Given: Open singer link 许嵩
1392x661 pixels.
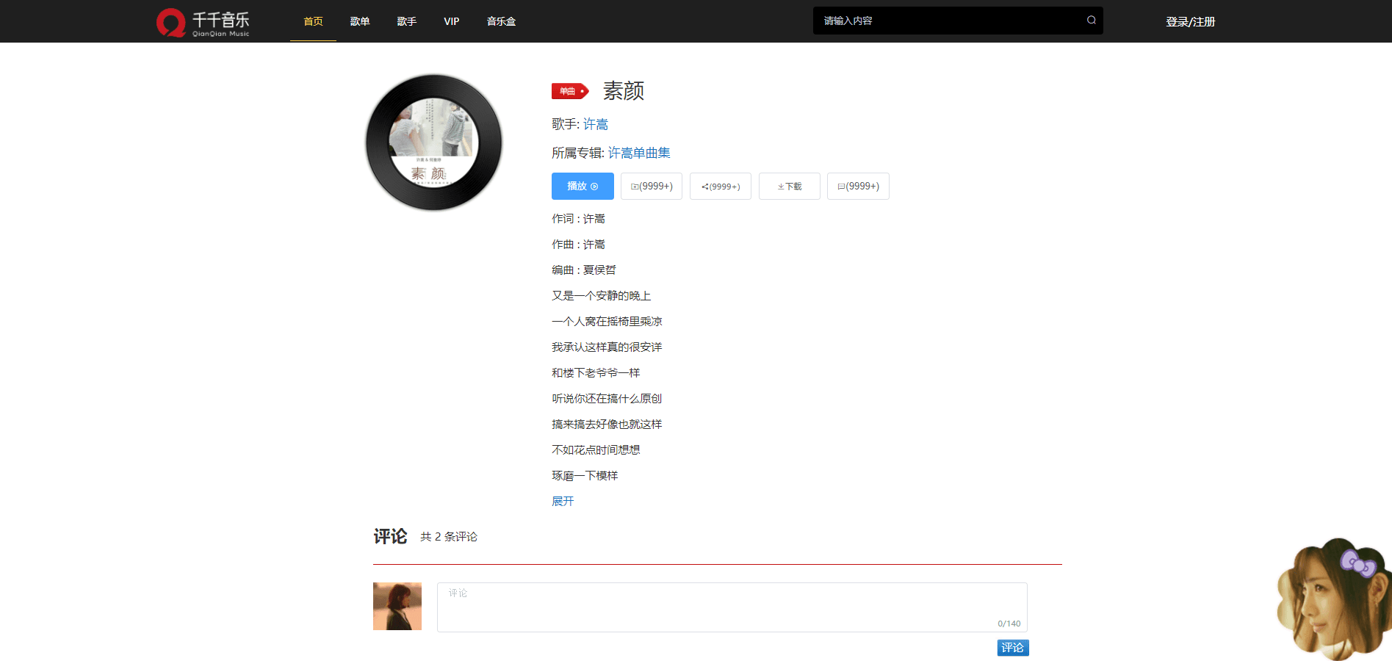Looking at the screenshot, I should click(x=596, y=123).
